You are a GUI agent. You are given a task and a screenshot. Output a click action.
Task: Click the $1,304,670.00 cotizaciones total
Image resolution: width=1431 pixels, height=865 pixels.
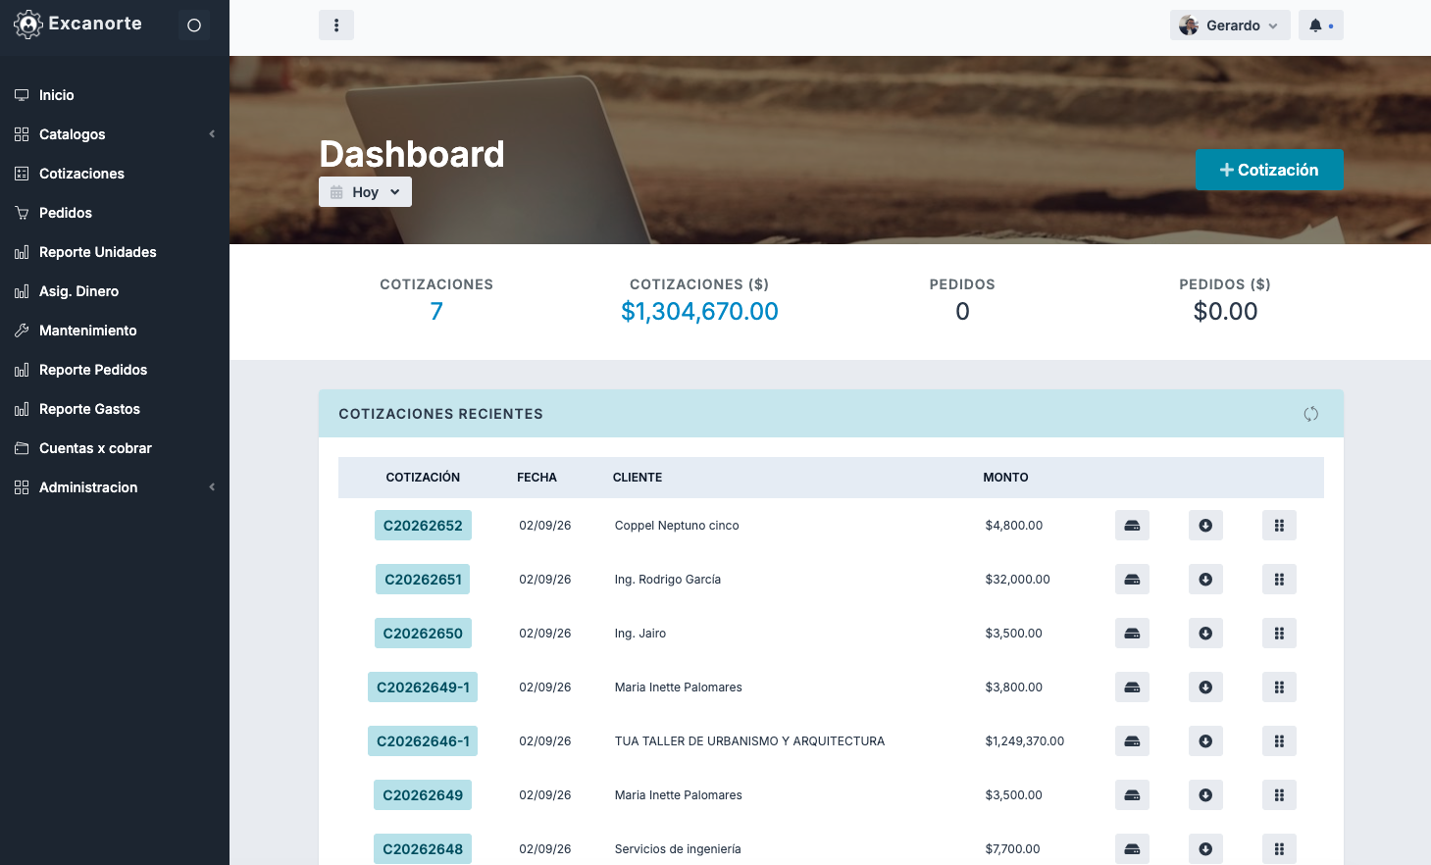coord(699,312)
